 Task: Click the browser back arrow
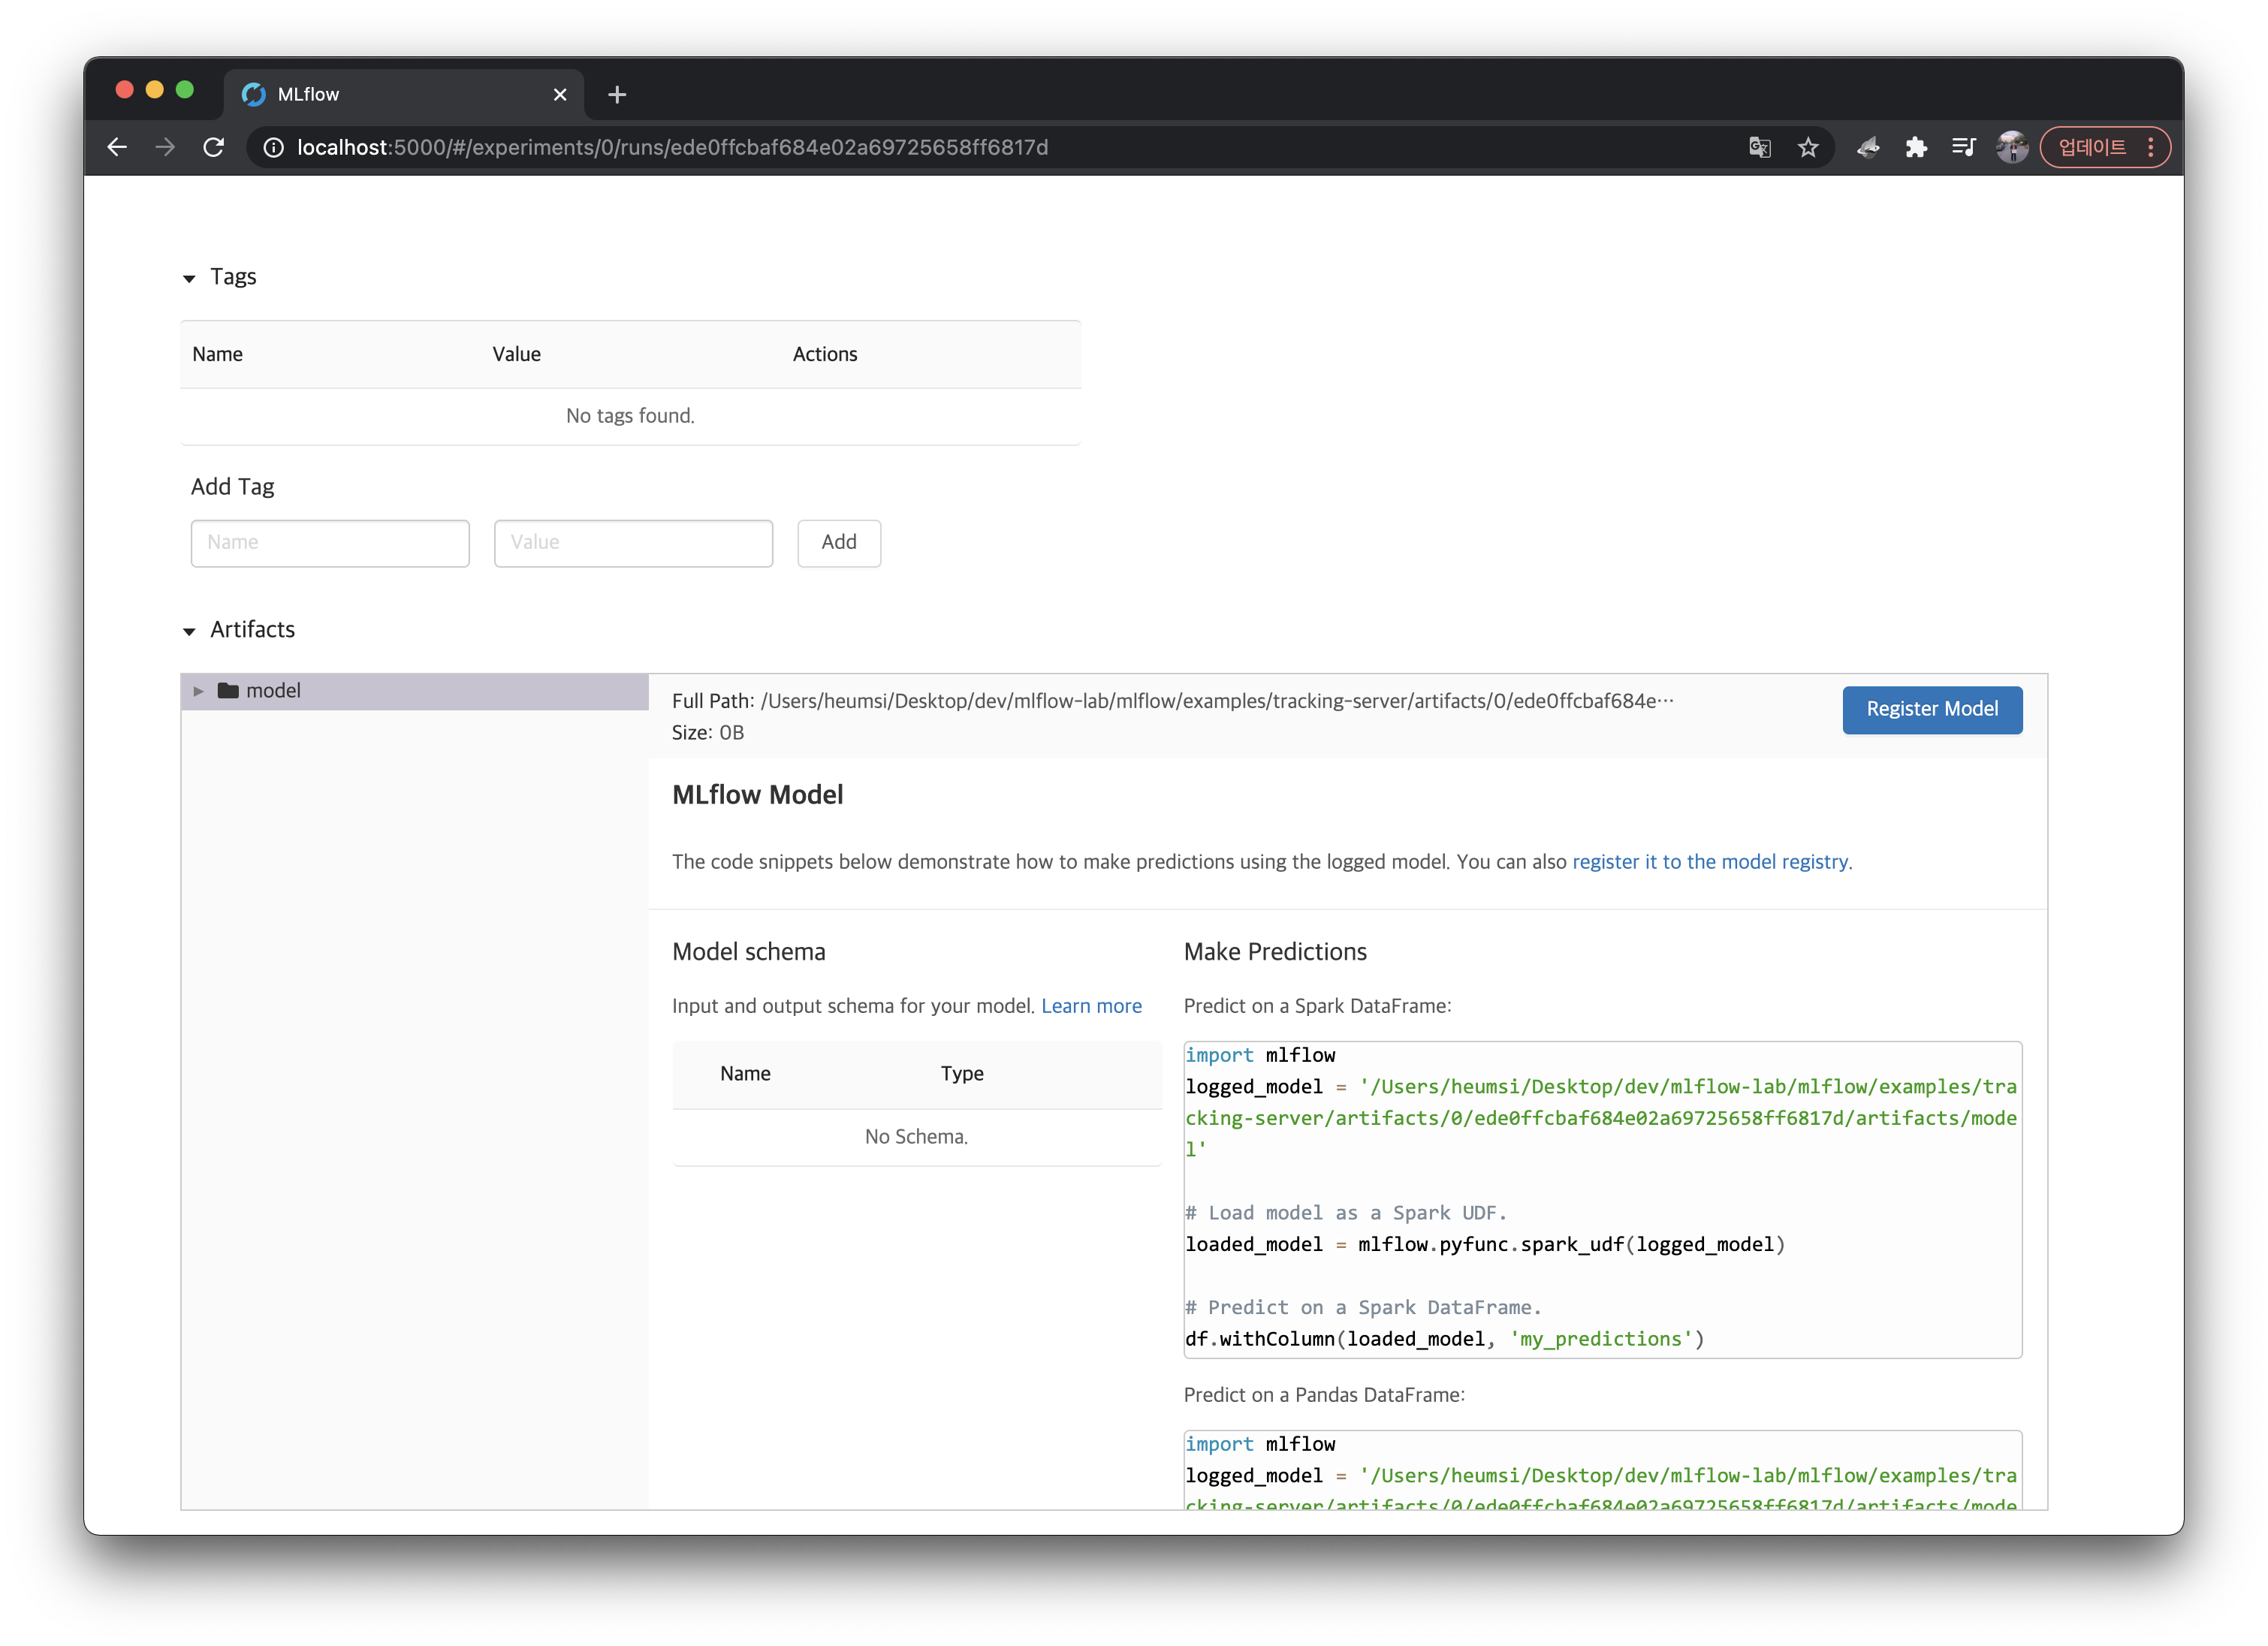(x=117, y=147)
